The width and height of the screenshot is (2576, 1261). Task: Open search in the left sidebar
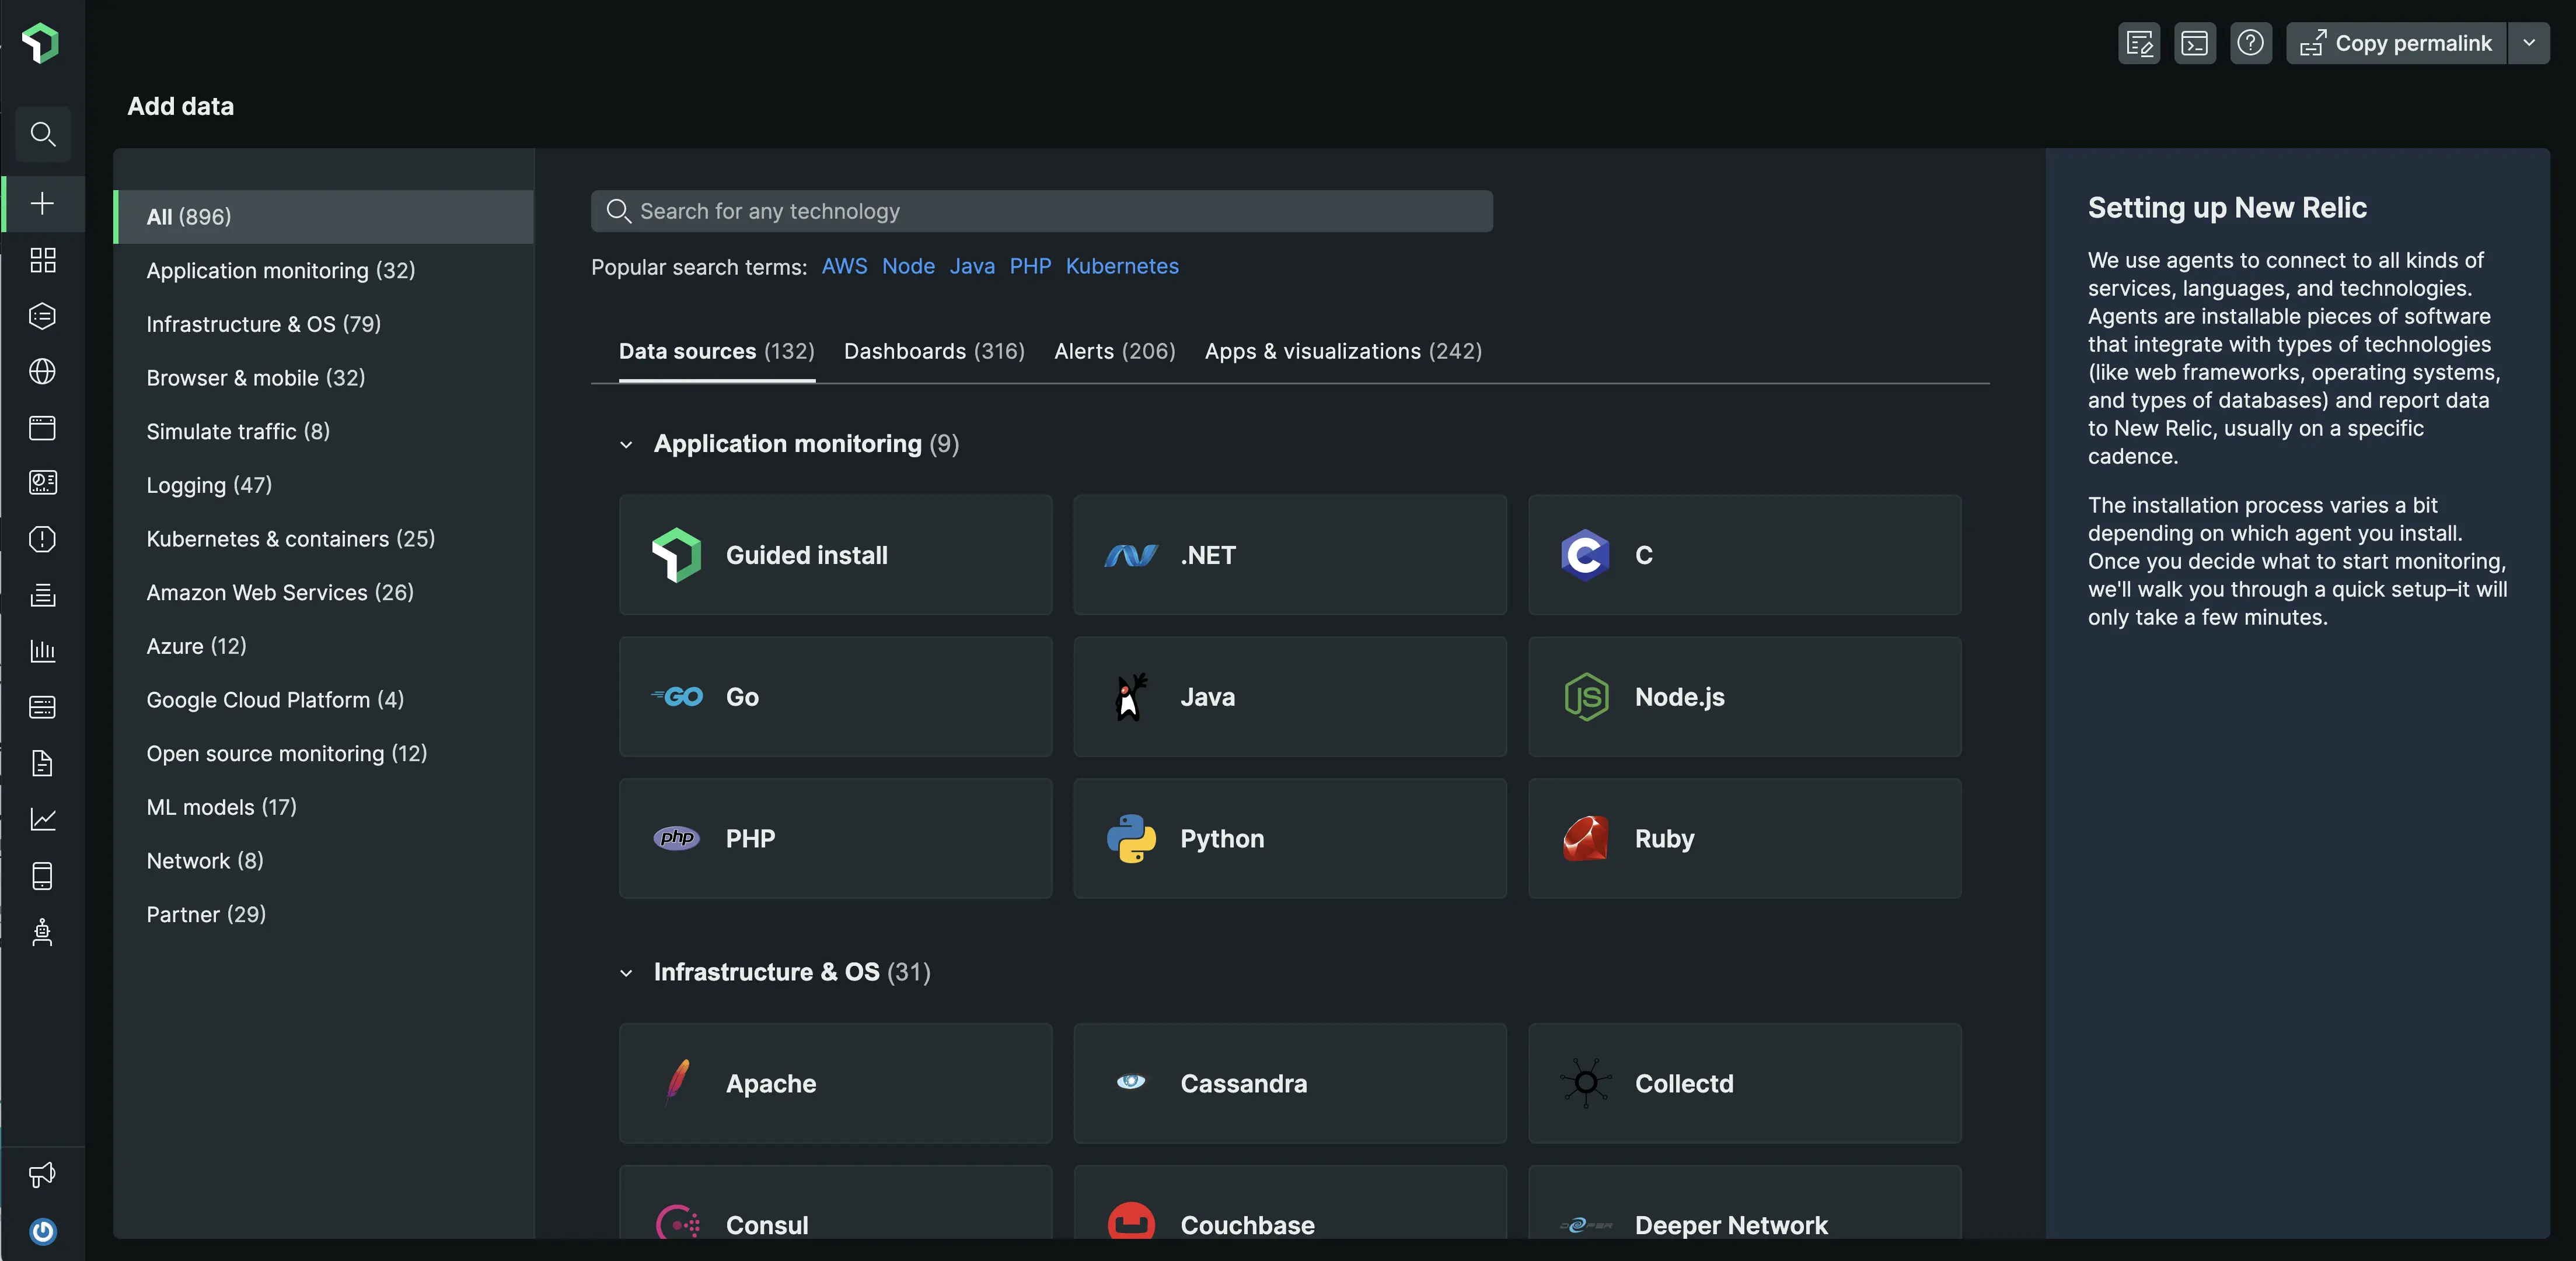[42, 134]
